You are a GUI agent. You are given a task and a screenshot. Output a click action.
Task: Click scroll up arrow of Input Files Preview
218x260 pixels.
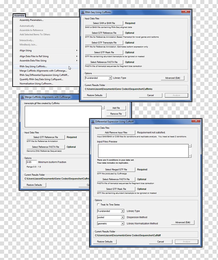(190, 146)
